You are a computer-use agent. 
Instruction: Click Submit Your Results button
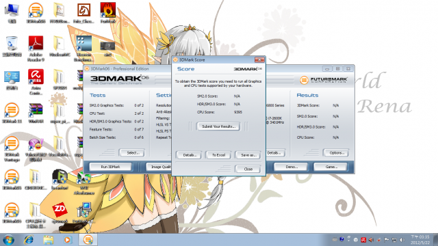pos(218,126)
